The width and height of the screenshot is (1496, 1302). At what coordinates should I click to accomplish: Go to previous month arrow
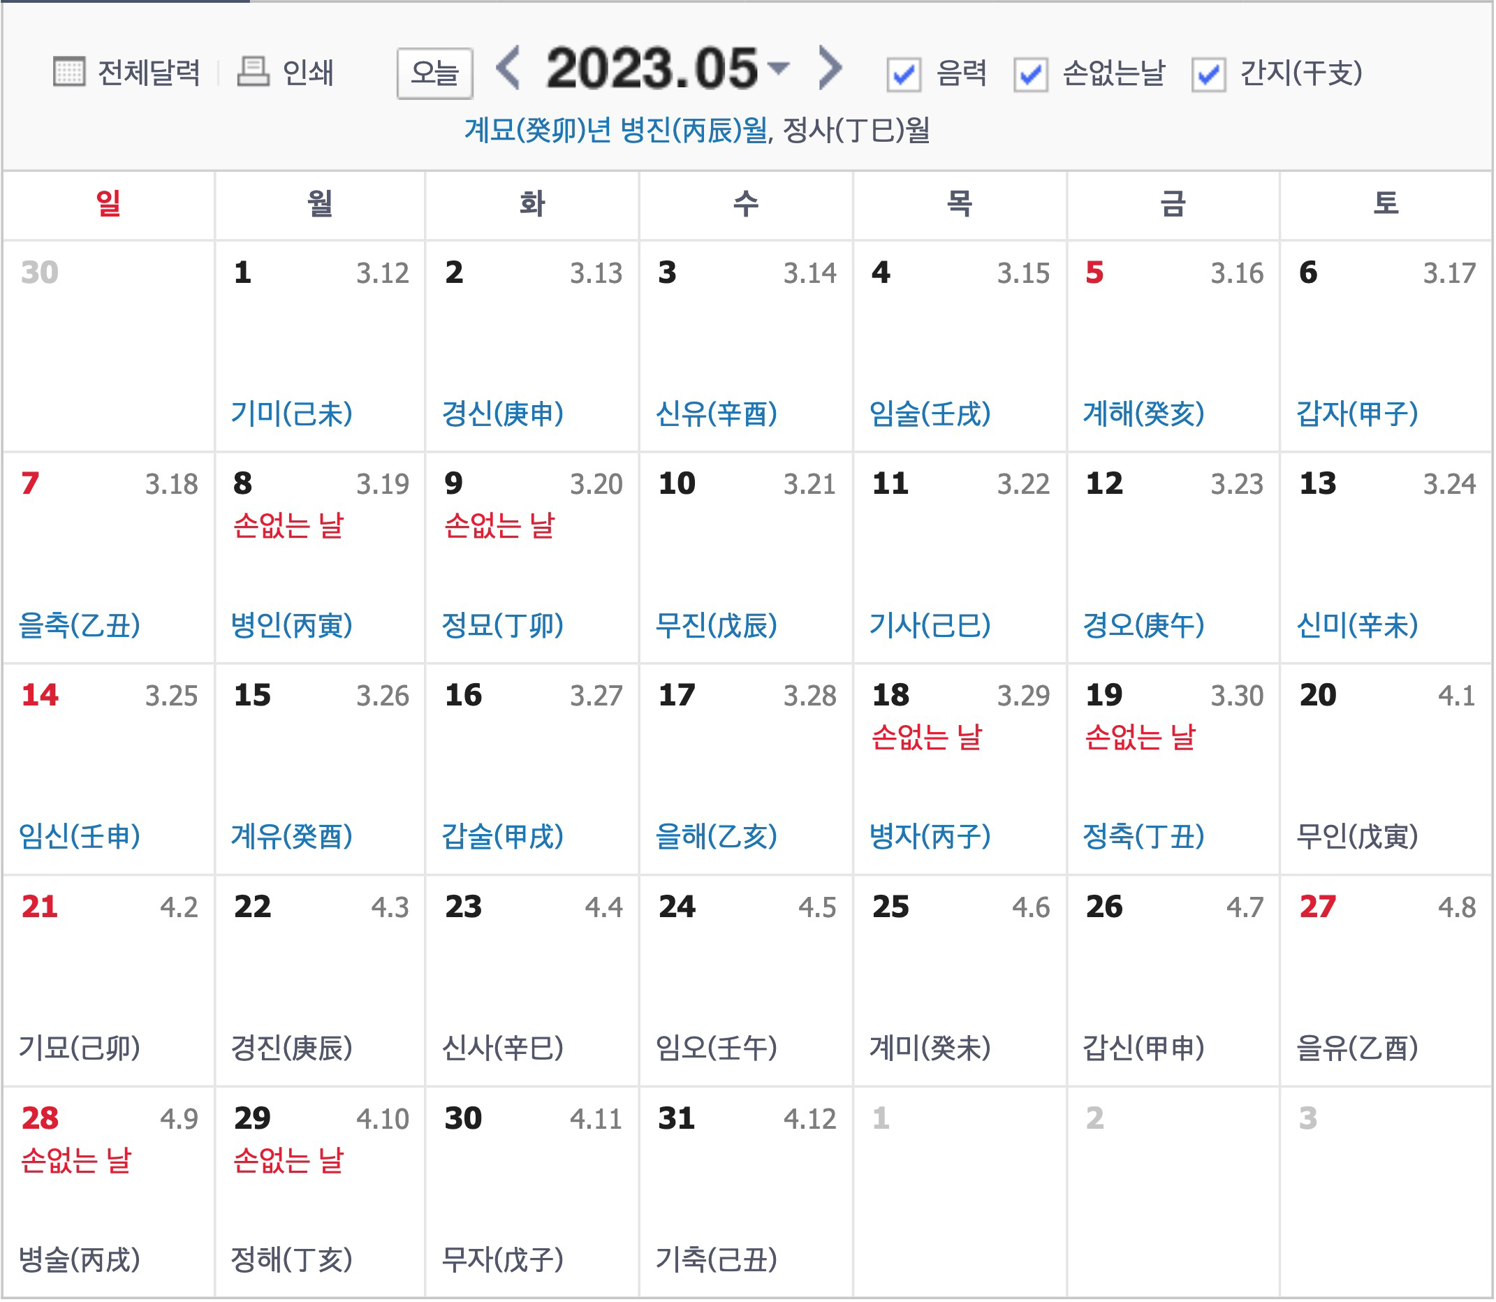click(508, 68)
